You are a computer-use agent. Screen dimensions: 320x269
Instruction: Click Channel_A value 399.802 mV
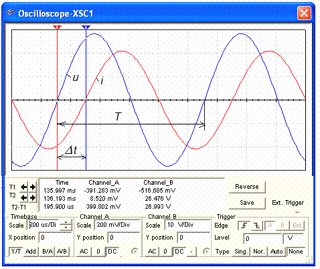click(x=103, y=207)
